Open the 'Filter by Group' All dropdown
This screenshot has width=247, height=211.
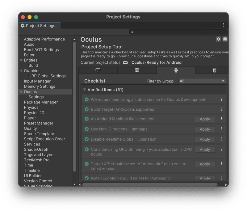click(202, 81)
